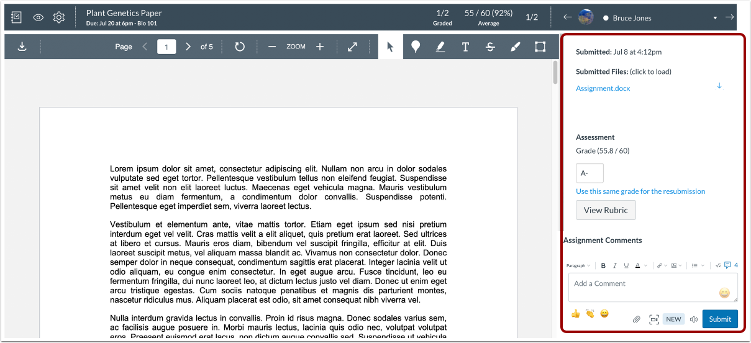Click the Grade (55.8 / 60) label

pyautogui.click(x=603, y=151)
